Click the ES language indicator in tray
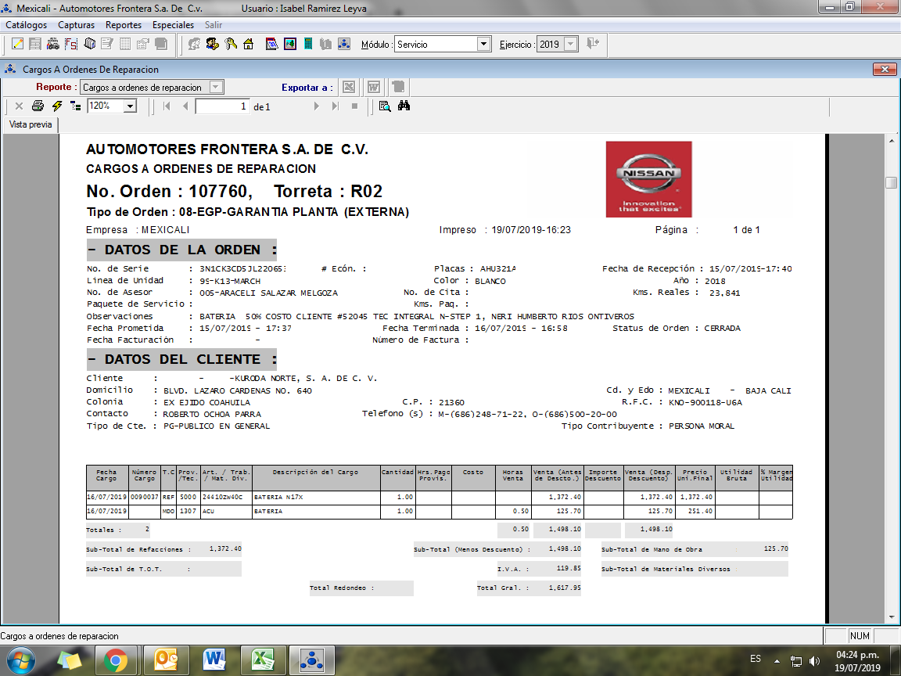This screenshot has height=676, width=901. tap(755, 659)
